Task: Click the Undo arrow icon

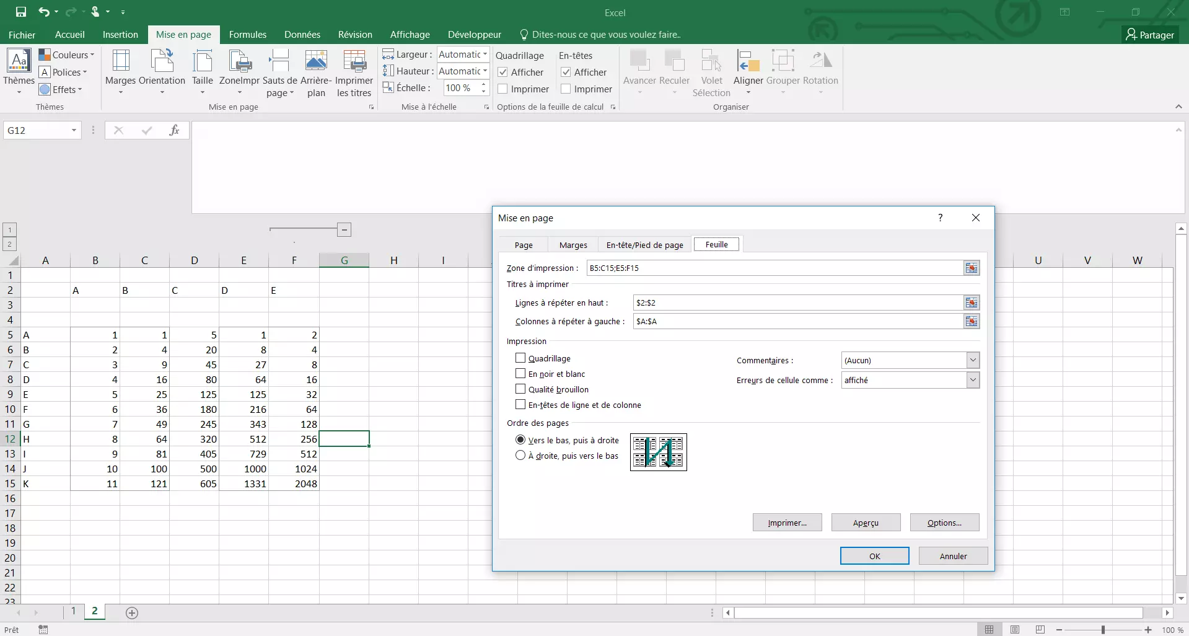Action: click(x=43, y=12)
